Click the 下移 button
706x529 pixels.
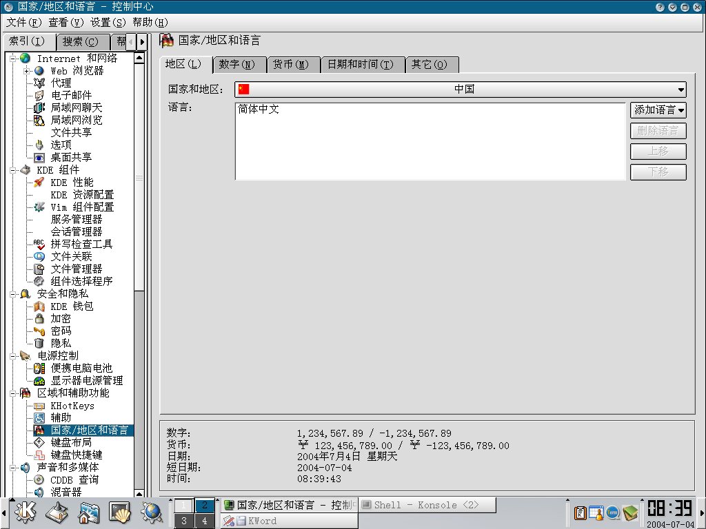pyautogui.click(x=658, y=172)
